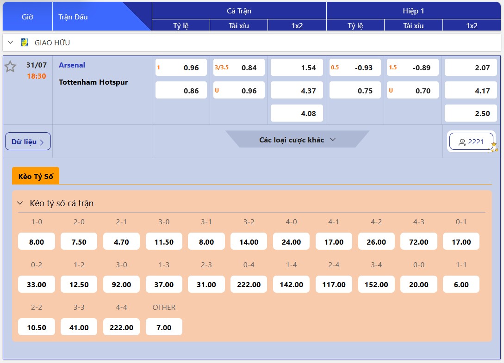This screenshot has width=504, height=363.
Task: Collapse the Kèo tỷ số cả trận section
Action: point(20,203)
